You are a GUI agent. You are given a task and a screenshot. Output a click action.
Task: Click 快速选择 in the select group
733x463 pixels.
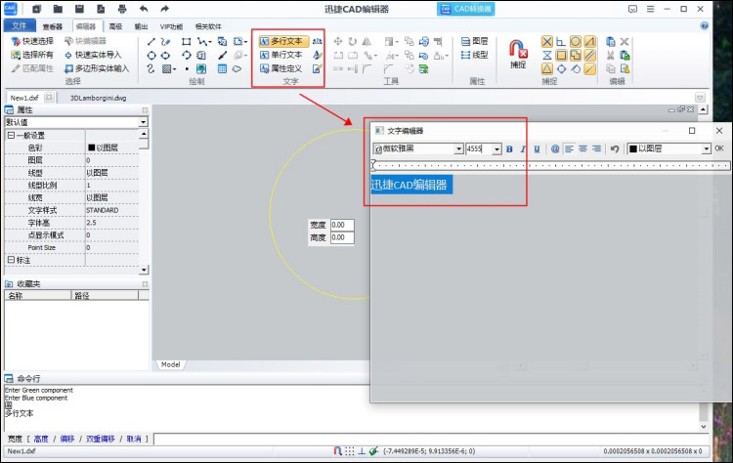pyautogui.click(x=32, y=41)
